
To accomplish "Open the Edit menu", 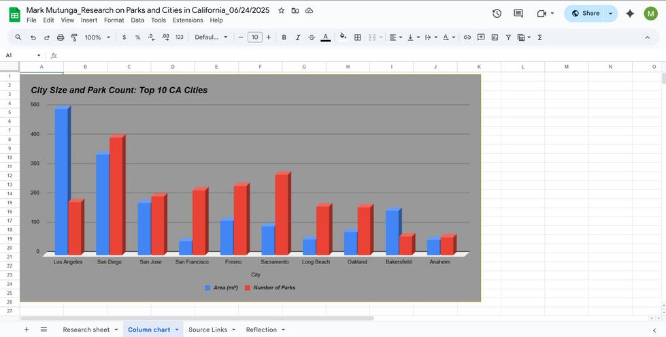I will coord(48,20).
